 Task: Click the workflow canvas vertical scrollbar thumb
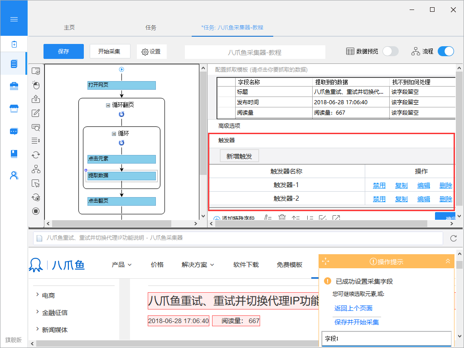coord(203,123)
